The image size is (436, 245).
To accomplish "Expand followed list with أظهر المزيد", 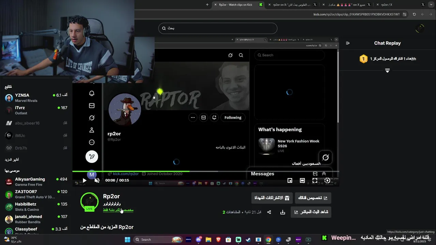I will coord(12,160).
